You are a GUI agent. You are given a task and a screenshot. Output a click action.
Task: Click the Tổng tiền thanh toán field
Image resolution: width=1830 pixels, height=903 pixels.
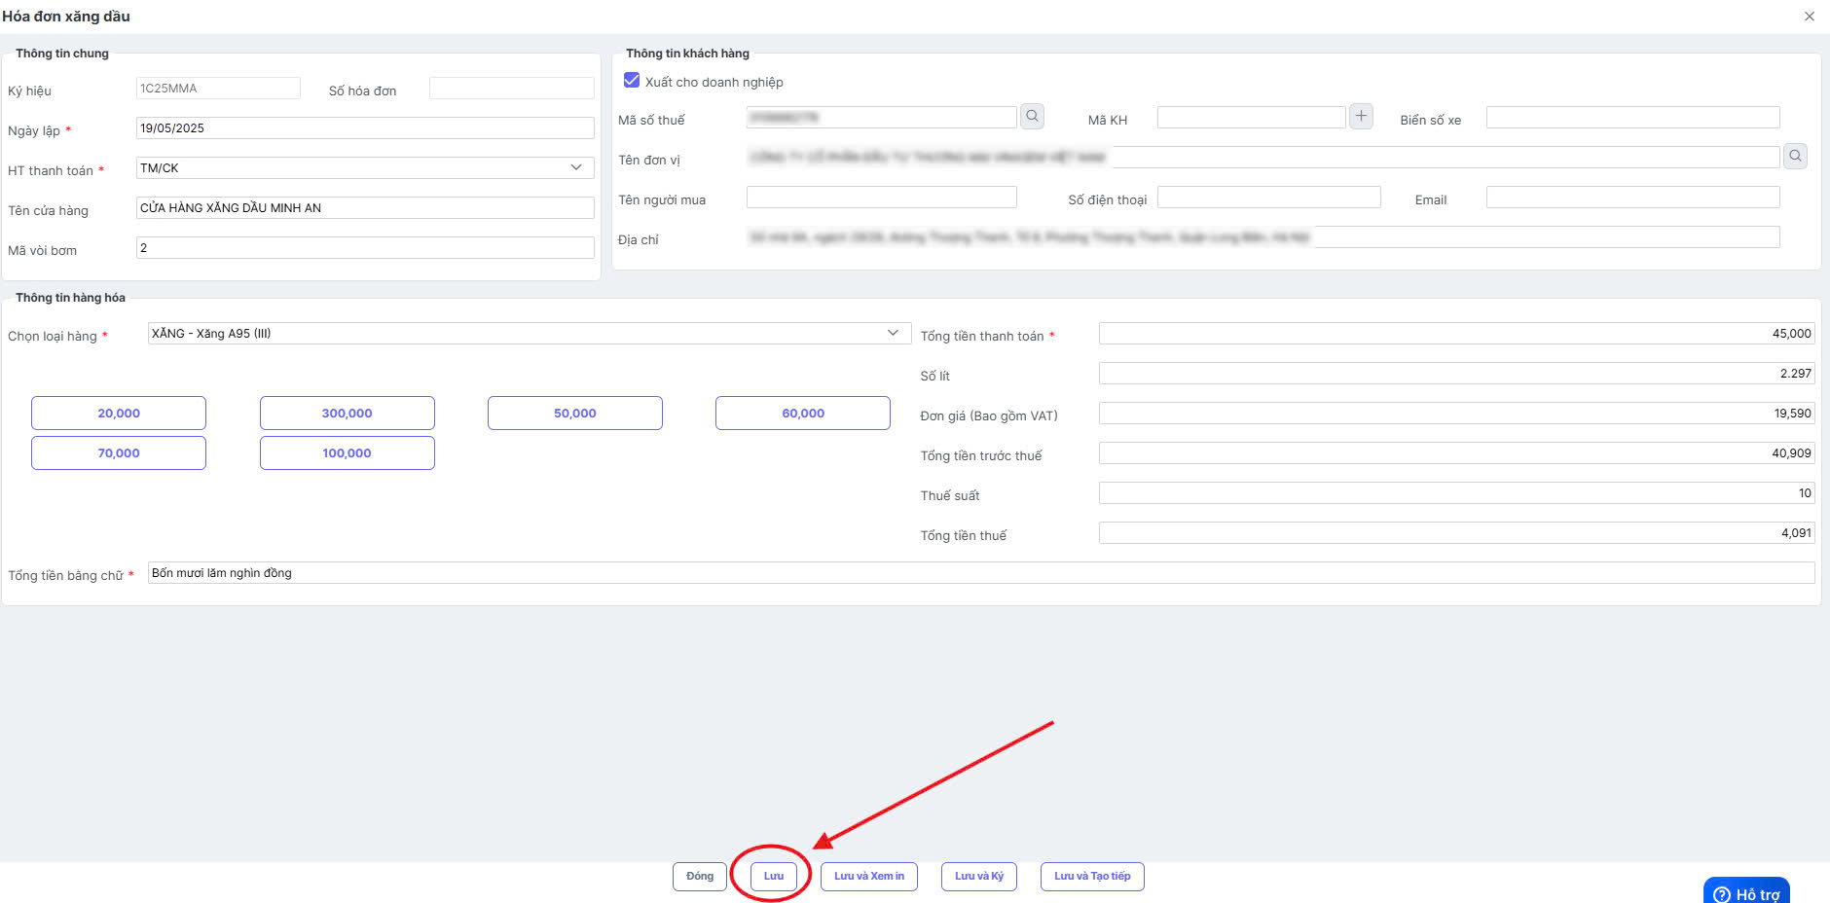(1457, 334)
